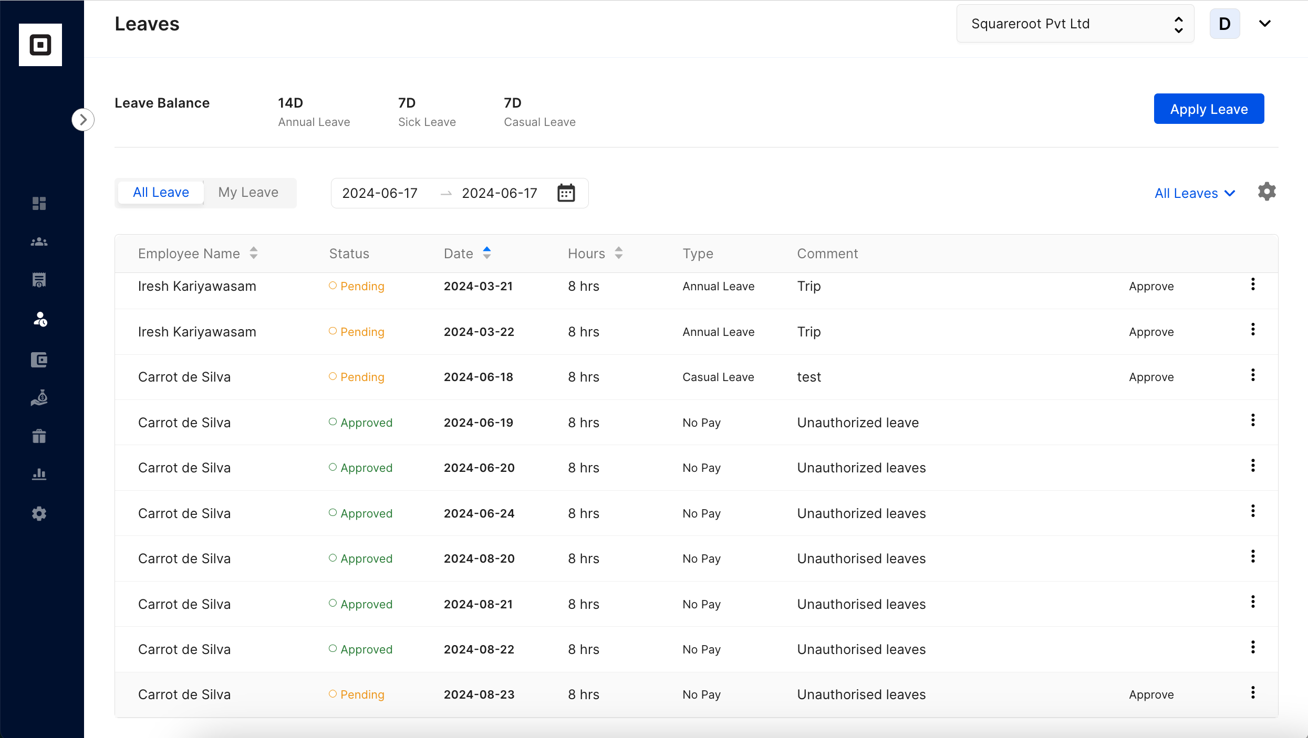Click the Status column header

[x=349, y=254]
